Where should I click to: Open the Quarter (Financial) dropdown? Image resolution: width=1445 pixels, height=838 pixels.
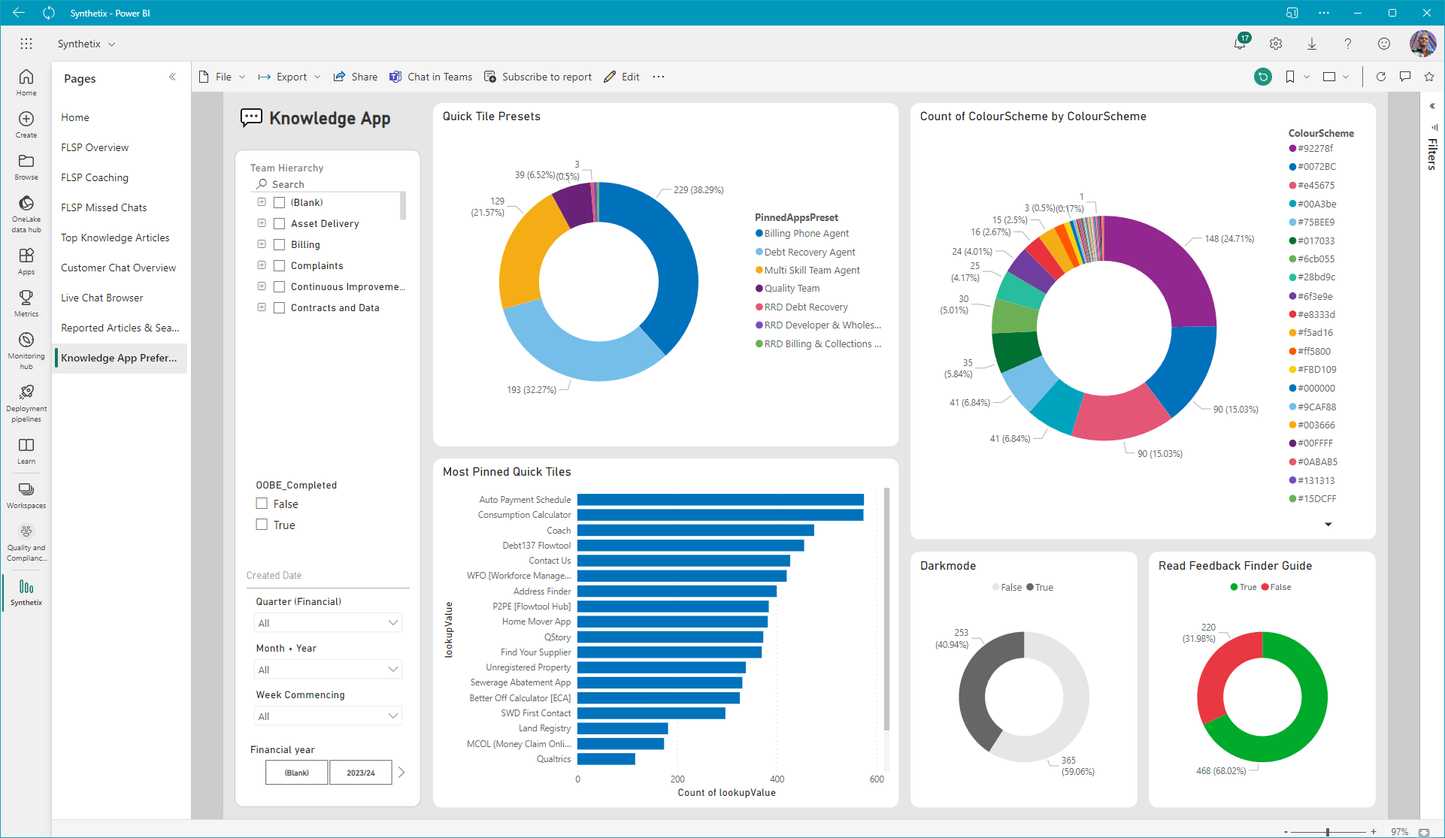(328, 623)
